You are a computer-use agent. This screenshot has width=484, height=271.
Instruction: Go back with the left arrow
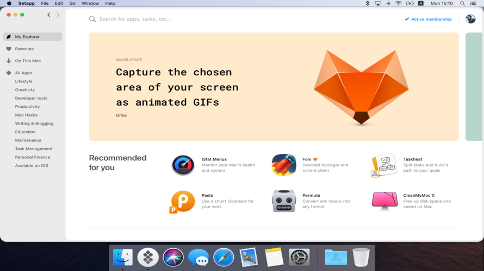pos(49,15)
